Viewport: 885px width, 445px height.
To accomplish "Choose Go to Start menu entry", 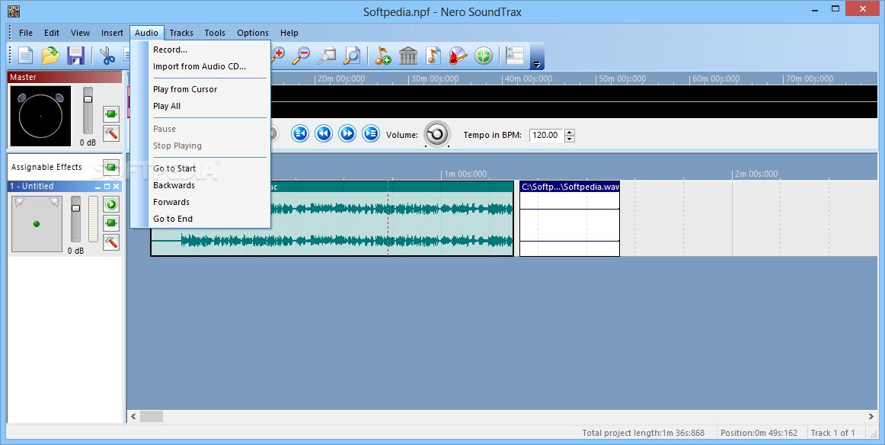I will click(x=200, y=168).
